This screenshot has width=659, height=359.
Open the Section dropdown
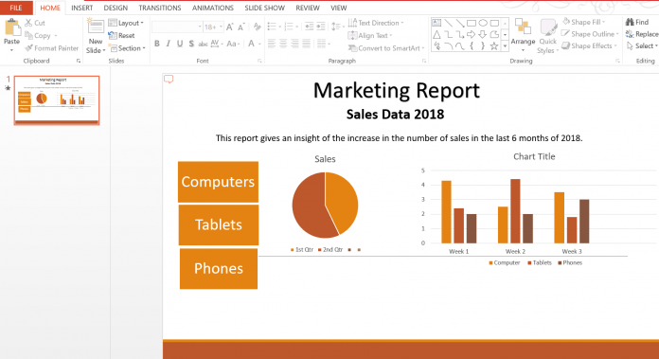(x=127, y=48)
